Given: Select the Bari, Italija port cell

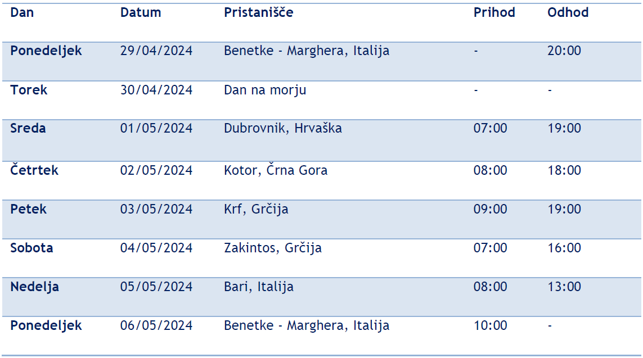Looking at the screenshot, I should coord(258,287).
